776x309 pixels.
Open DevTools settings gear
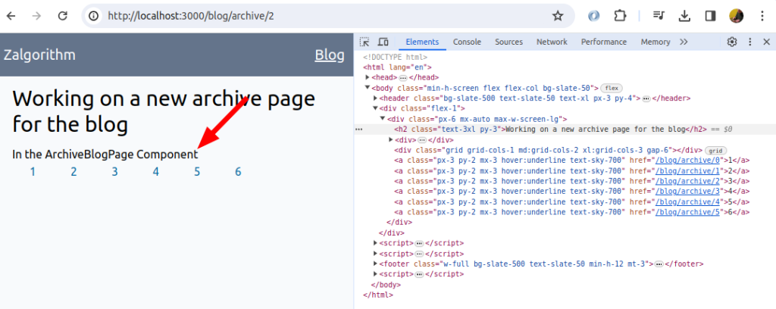tap(732, 42)
